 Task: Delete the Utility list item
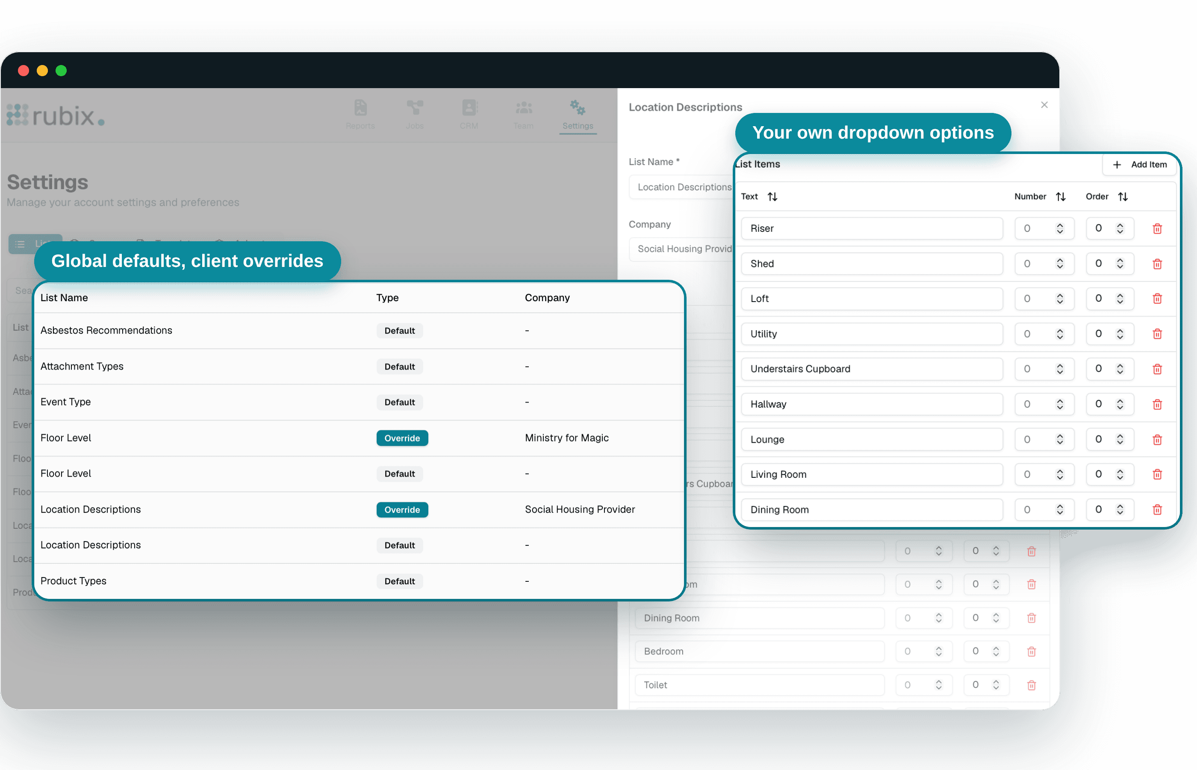tap(1157, 334)
